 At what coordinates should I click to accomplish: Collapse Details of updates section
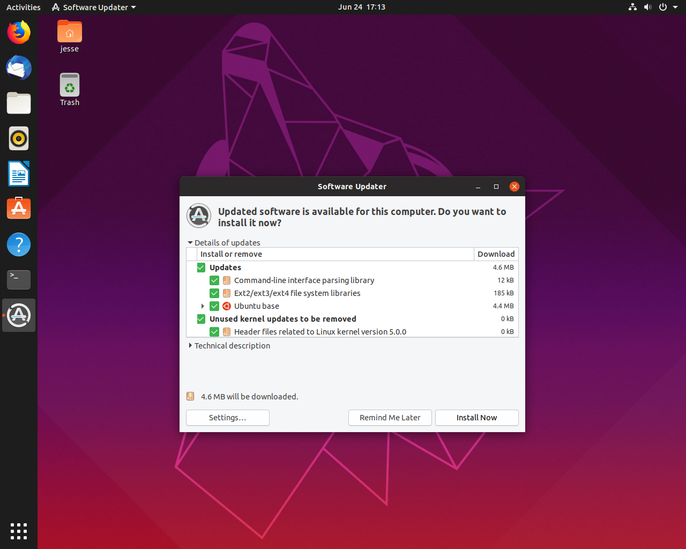click(190, 243)
